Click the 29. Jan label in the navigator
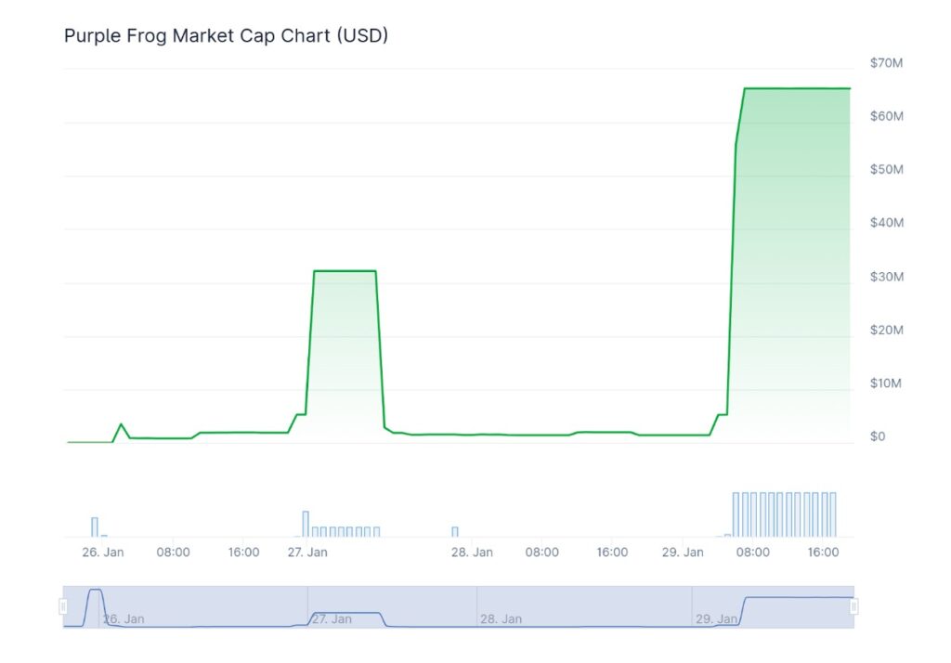 717,618
